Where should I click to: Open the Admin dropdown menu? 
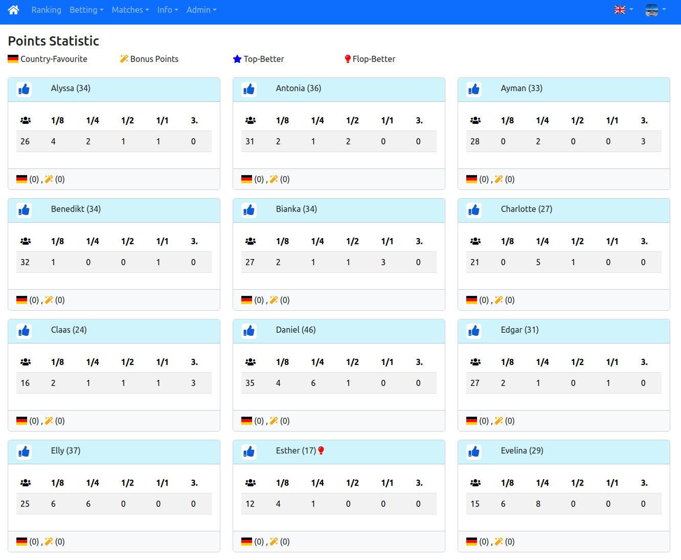point(201,10)
